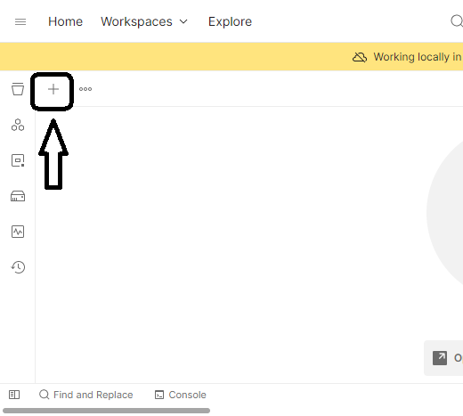Open the Mock Servers sidebar tab
Viewport: 463px width, 416px height.
pos(18,196)
